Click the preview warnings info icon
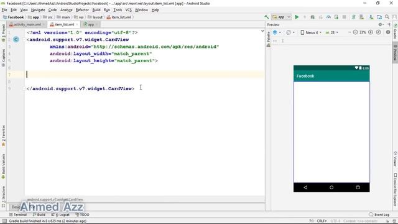The width and height of the screenshot is (398, 224). 388,32
